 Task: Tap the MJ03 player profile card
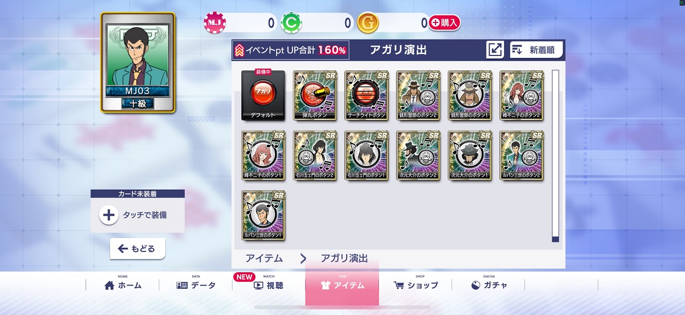pos(138,62)
